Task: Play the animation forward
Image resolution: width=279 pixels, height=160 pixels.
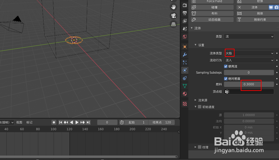Action: point(77,122)
